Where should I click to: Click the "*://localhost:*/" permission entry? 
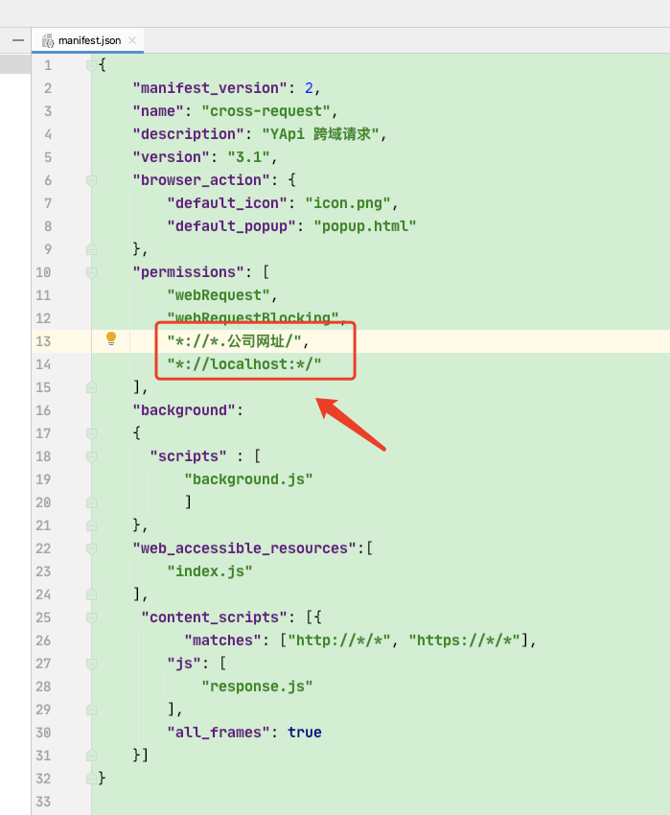tap(244, 364)
